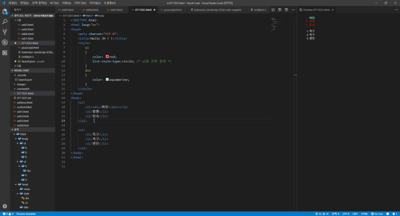
Task: Collapse the body node in outline
Action: [x=16, y=139]
